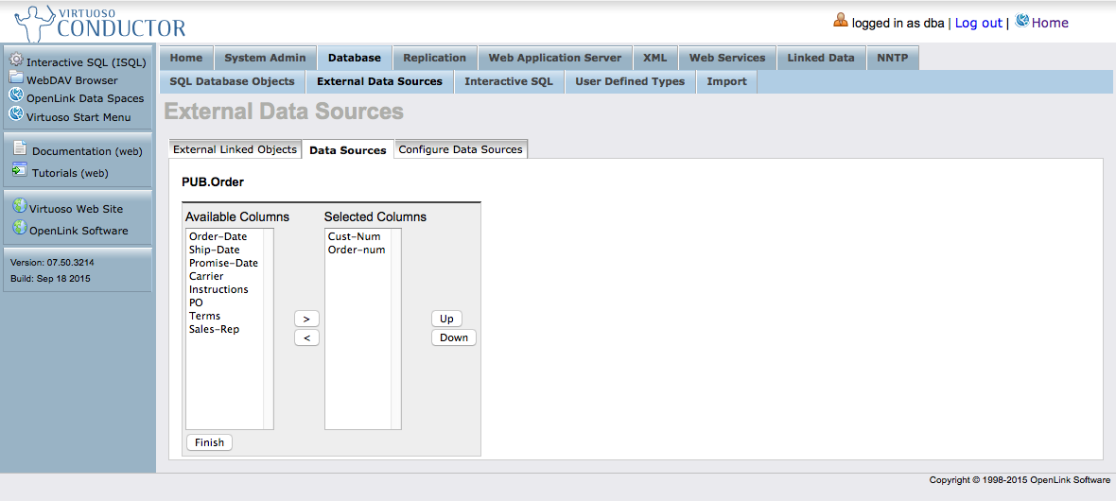Open SQL Database Objects subtab
Image resolution: width=1116 pixels, height=501 pixels.
pos(232,81)
